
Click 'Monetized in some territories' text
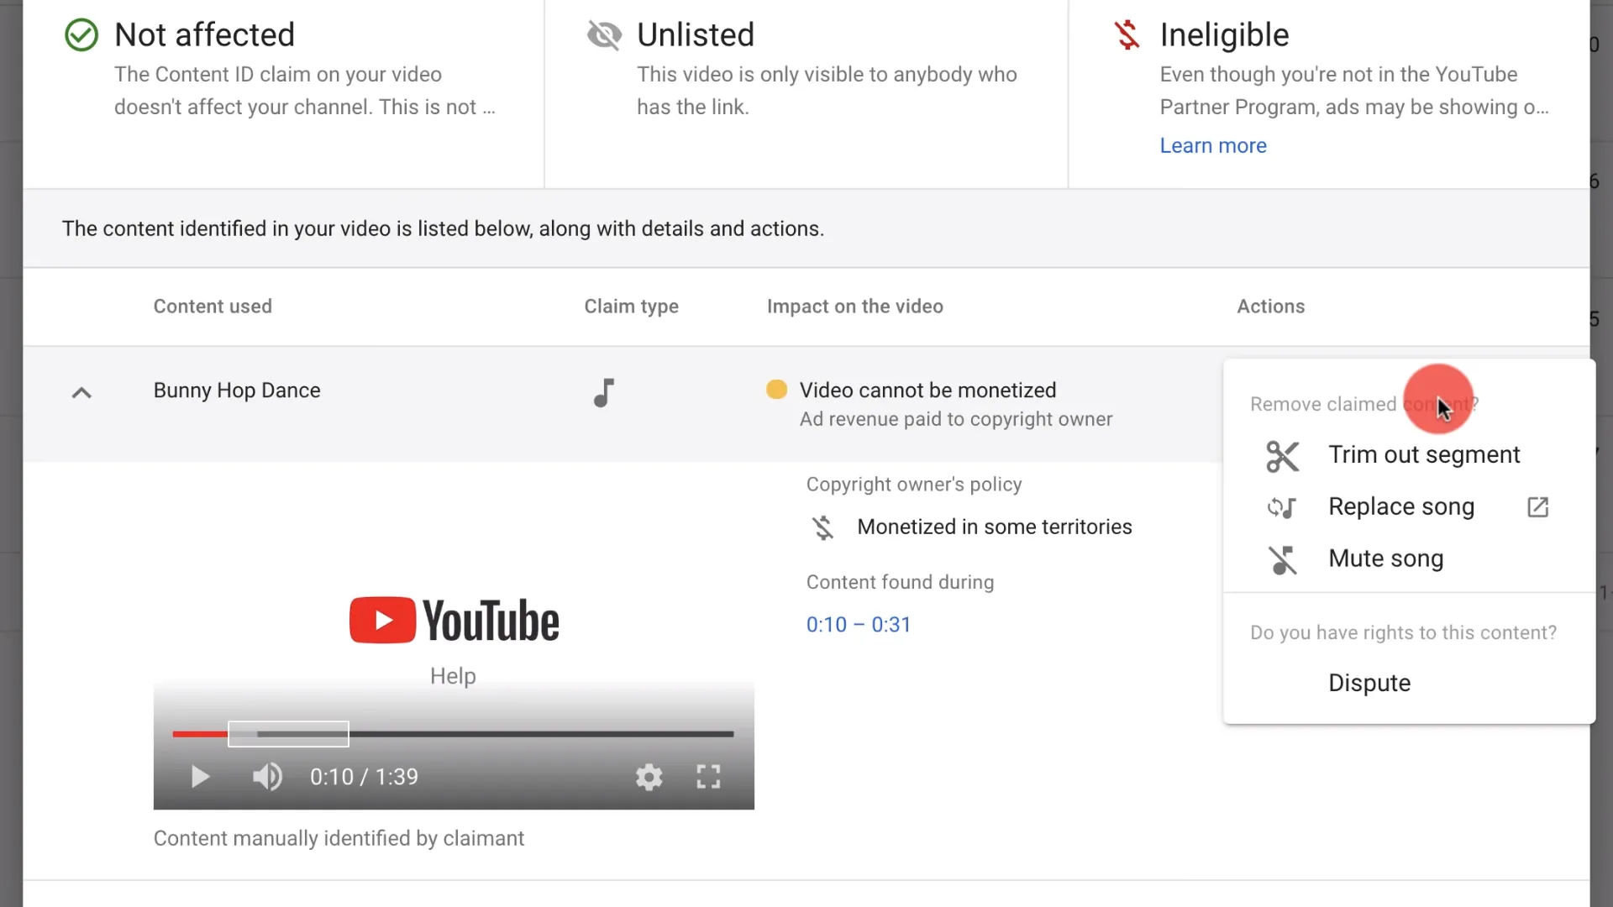995,527
